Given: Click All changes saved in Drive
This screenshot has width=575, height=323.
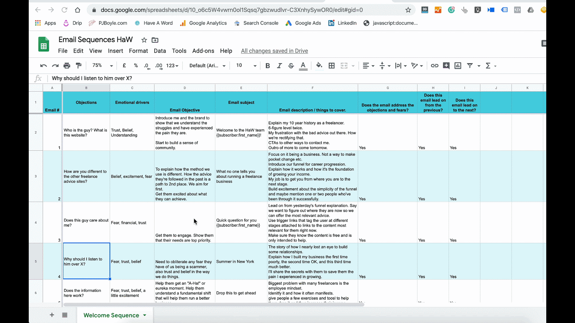Looking at the screenshot, I should click(x=274, y=51).
